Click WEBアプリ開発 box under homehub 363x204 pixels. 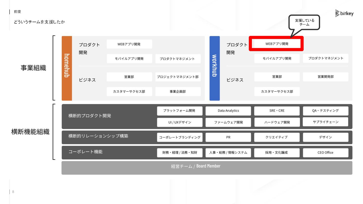129,44
